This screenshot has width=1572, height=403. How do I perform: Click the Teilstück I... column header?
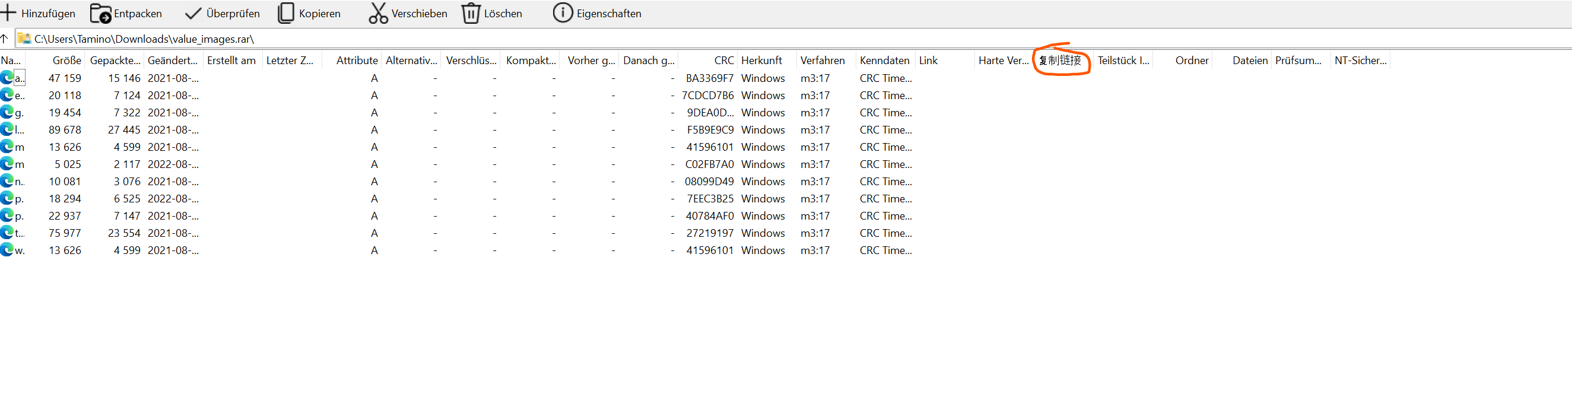(x=1123, y=61)
